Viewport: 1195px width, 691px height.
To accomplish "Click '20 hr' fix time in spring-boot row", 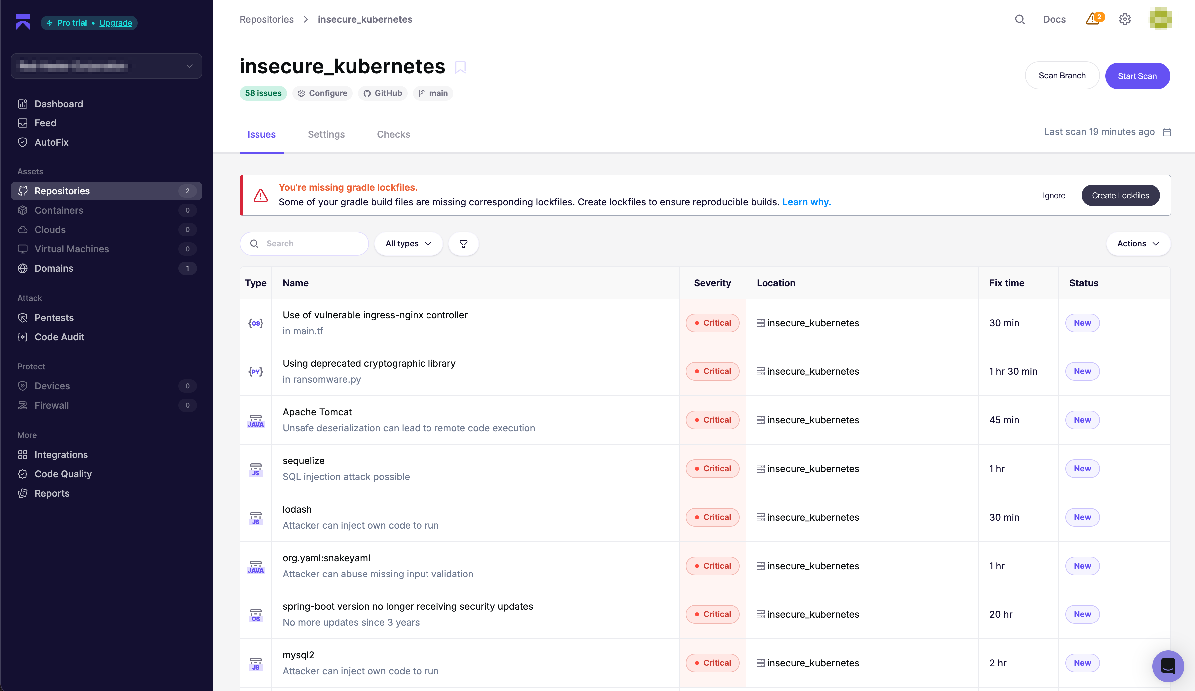I will (x=1001, y=614).
